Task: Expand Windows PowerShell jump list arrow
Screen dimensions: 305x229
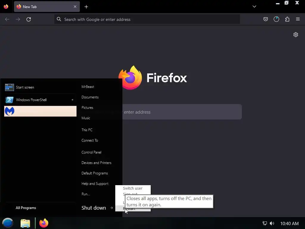Action: (x=72, y=100)
